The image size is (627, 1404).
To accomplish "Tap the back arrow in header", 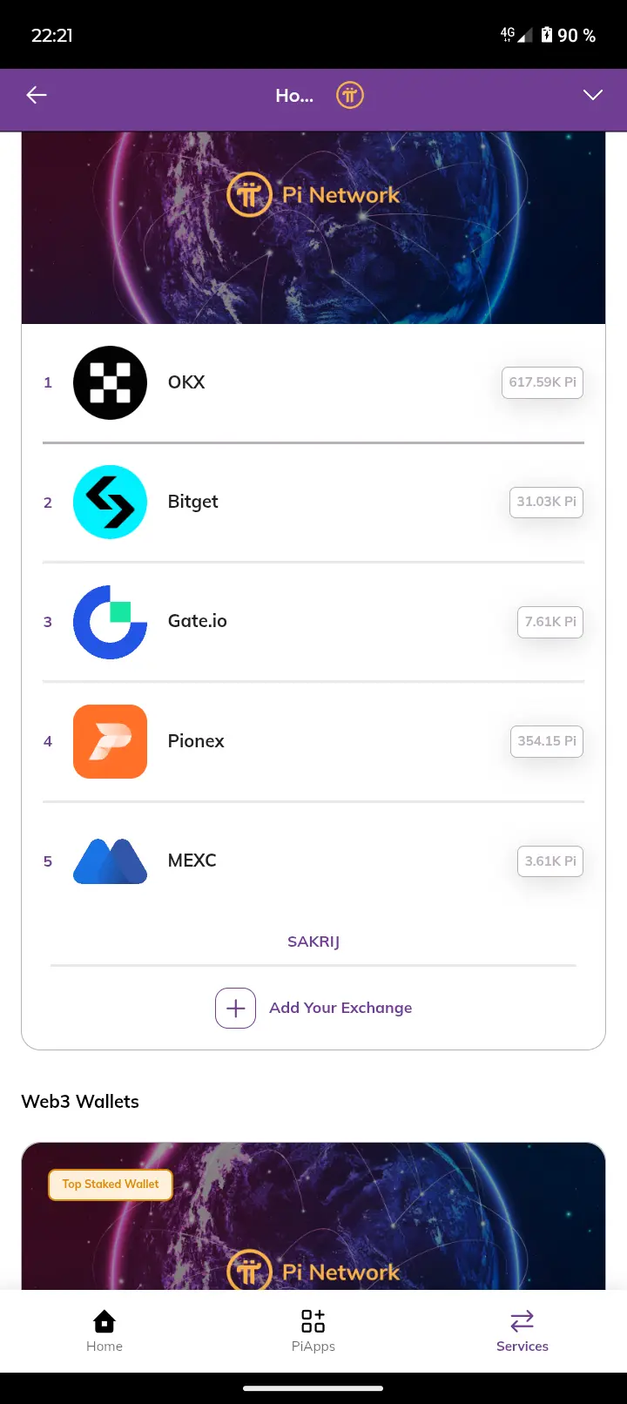I will click(37, 96).
